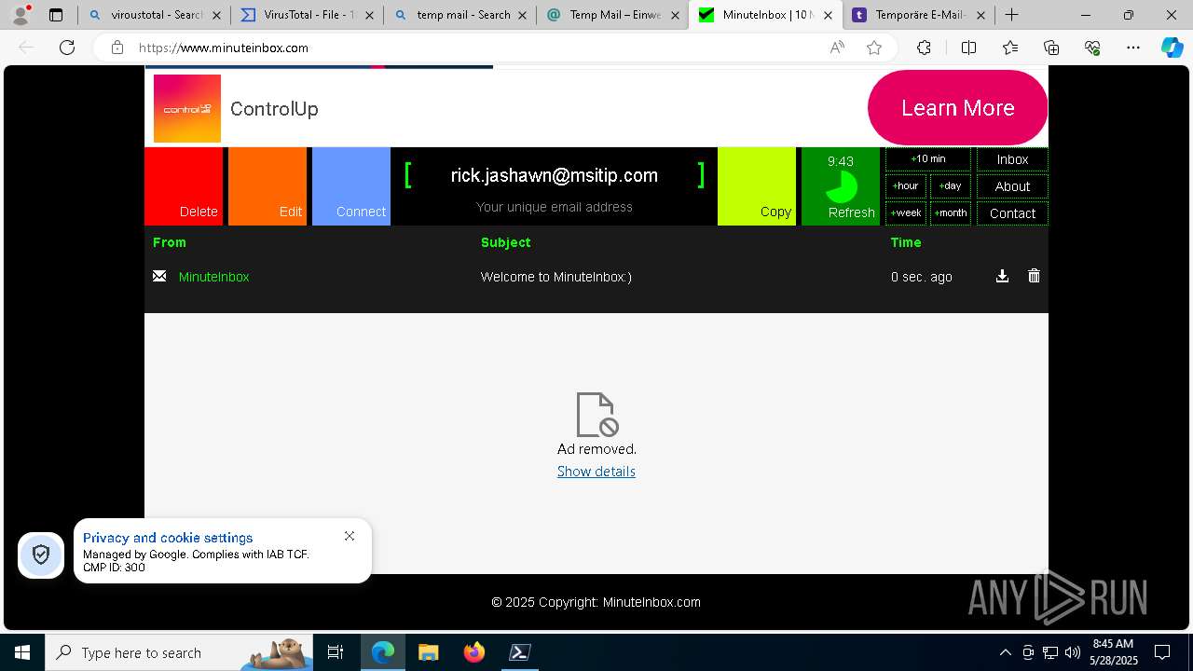This screenshot has width=1193, height=671.
Task: Toggle Split screen icon
Action: [968, 48]
